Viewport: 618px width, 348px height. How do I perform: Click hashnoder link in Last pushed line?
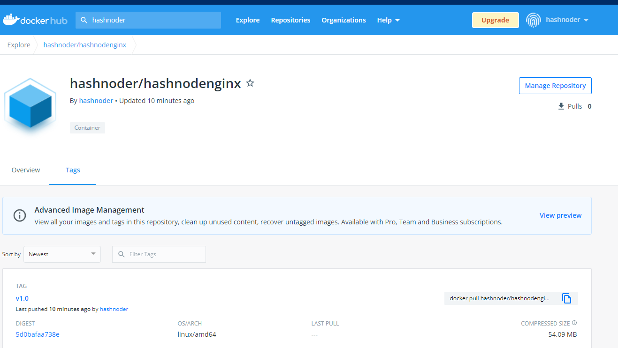pyautogui.click(x=114, y=309)
